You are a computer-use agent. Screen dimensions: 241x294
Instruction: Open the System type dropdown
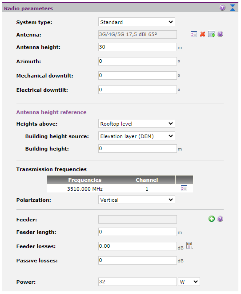pos(137,22)
